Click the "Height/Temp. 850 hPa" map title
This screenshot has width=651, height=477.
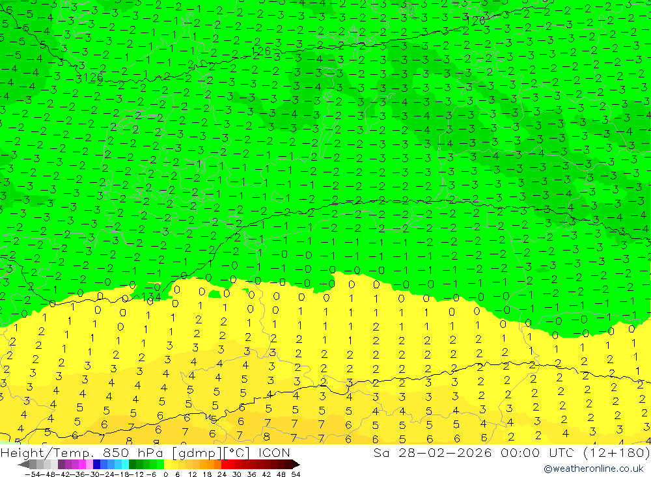tap(83, 452)
